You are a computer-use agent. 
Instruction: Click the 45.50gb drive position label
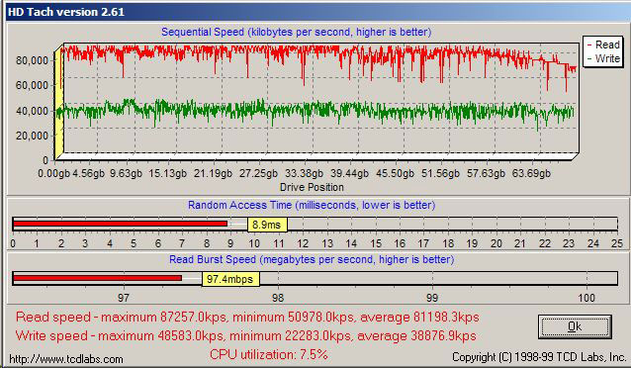click(395, 173)
